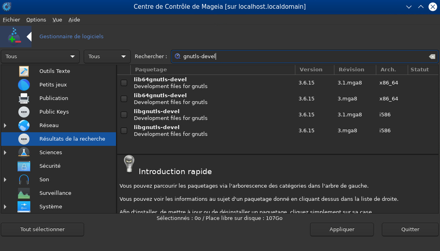Click the Son headphones icon

coord(24,180)
